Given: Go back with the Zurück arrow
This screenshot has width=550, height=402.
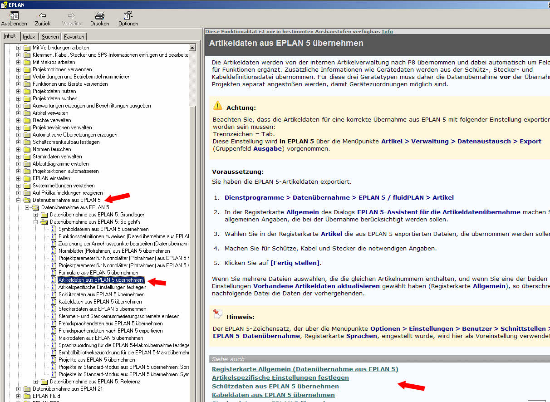Looking at the screenshot, I should [42, 16].
